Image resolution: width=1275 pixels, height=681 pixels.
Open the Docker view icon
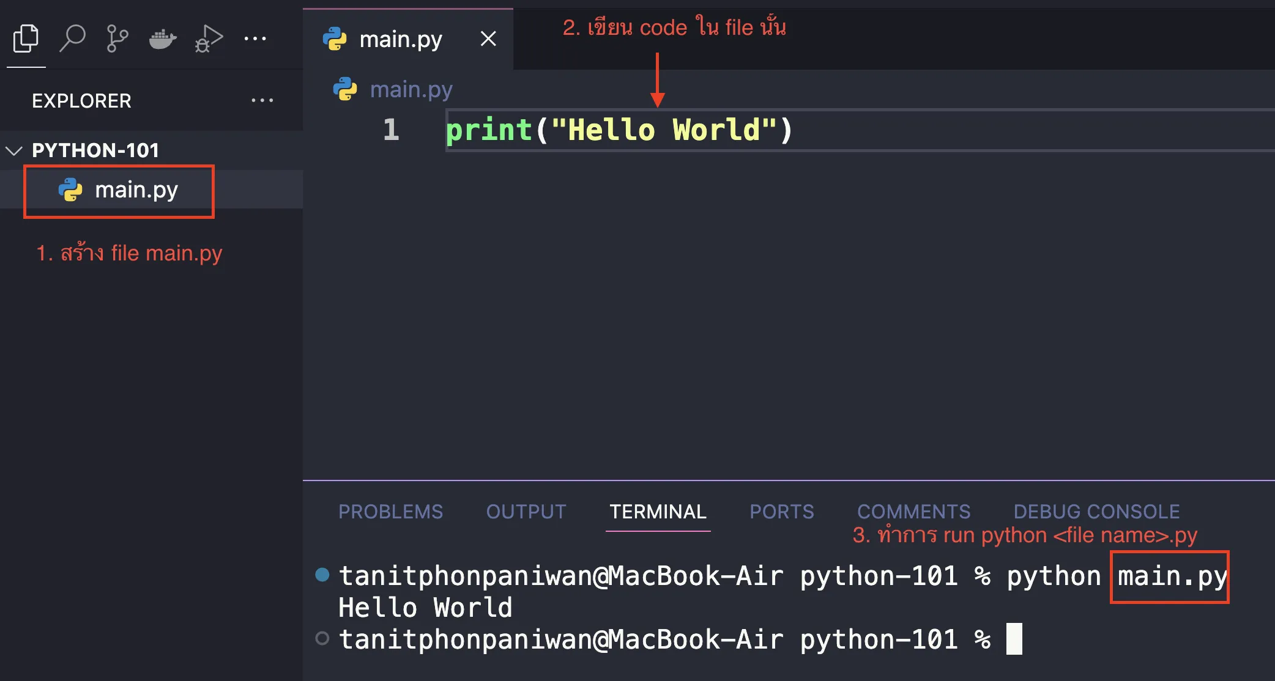coord(163,39)
